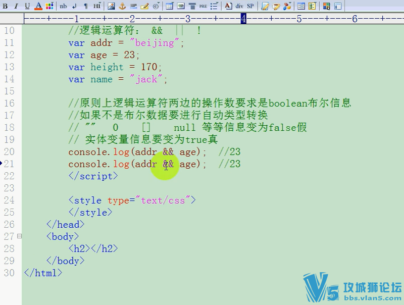Click the center align icon
The width and height of the screenshot is (404, 305).
click(192, 6)
